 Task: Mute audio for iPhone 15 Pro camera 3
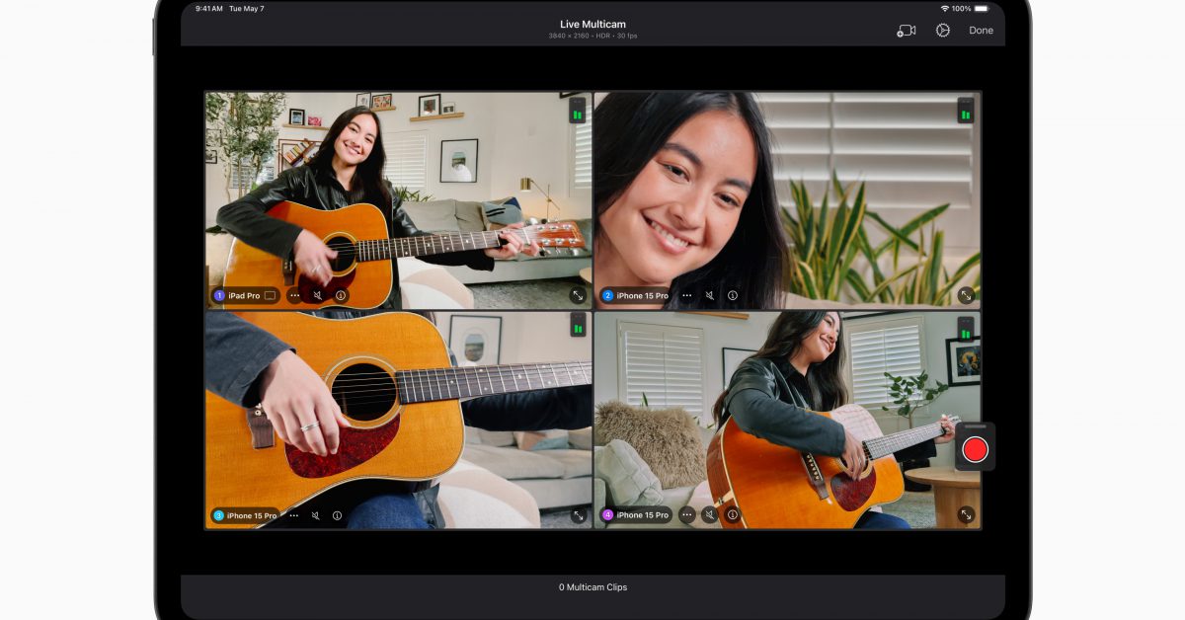click(316, 515)
